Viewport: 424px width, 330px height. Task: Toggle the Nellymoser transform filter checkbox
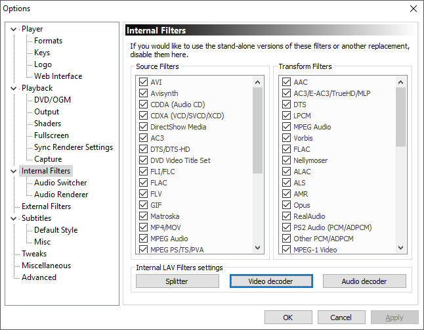(286, 160)
